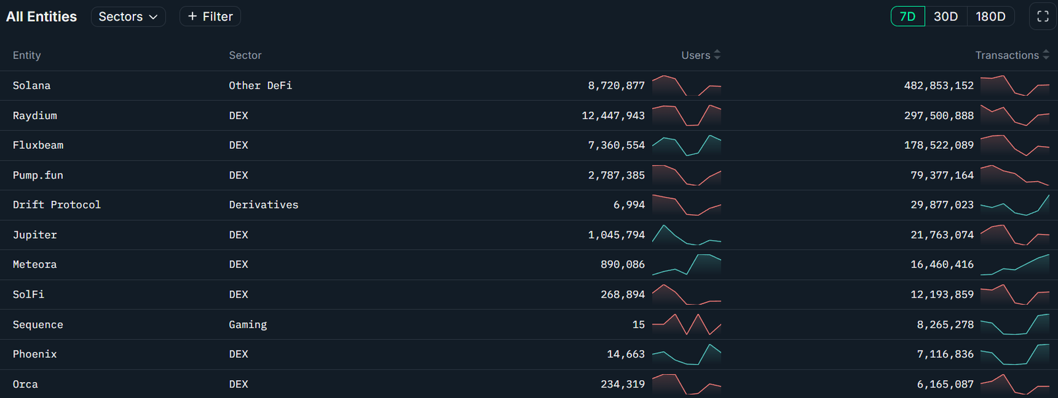This screenshot has width=1058, height=398.
Task: Open the Orca entity row
Action: point(25,384)
